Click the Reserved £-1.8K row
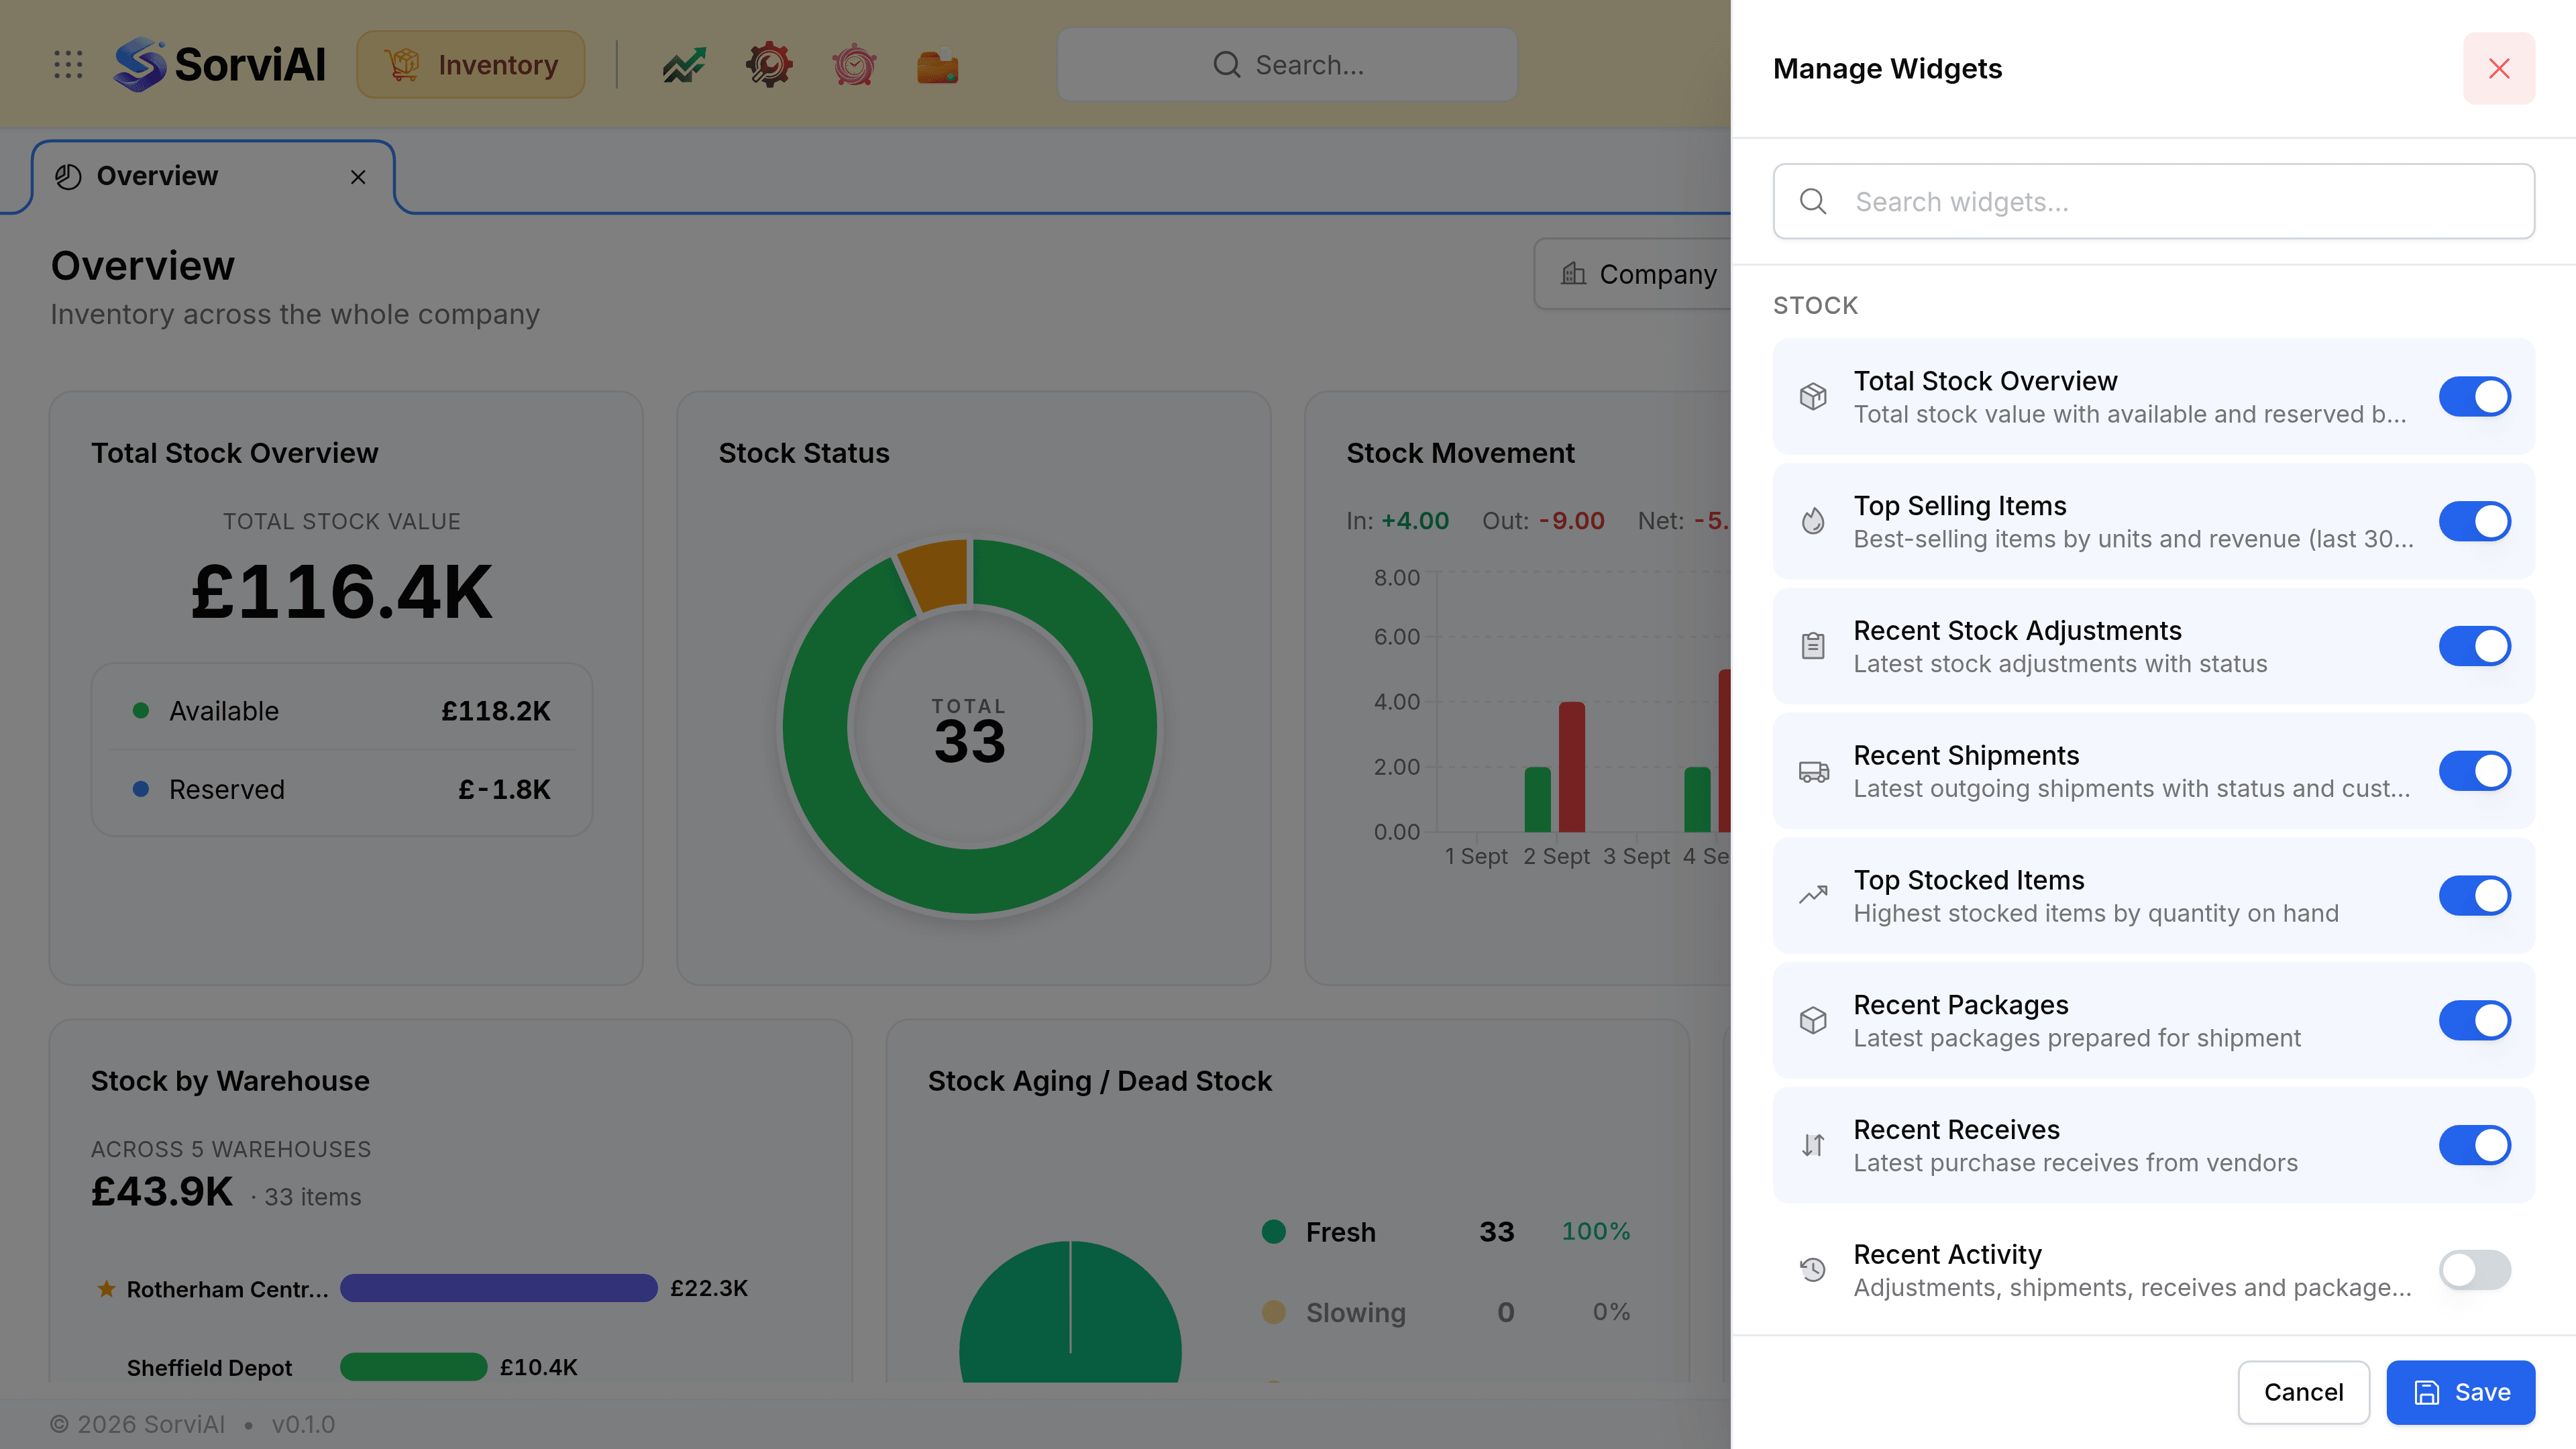 click(342, 789)
